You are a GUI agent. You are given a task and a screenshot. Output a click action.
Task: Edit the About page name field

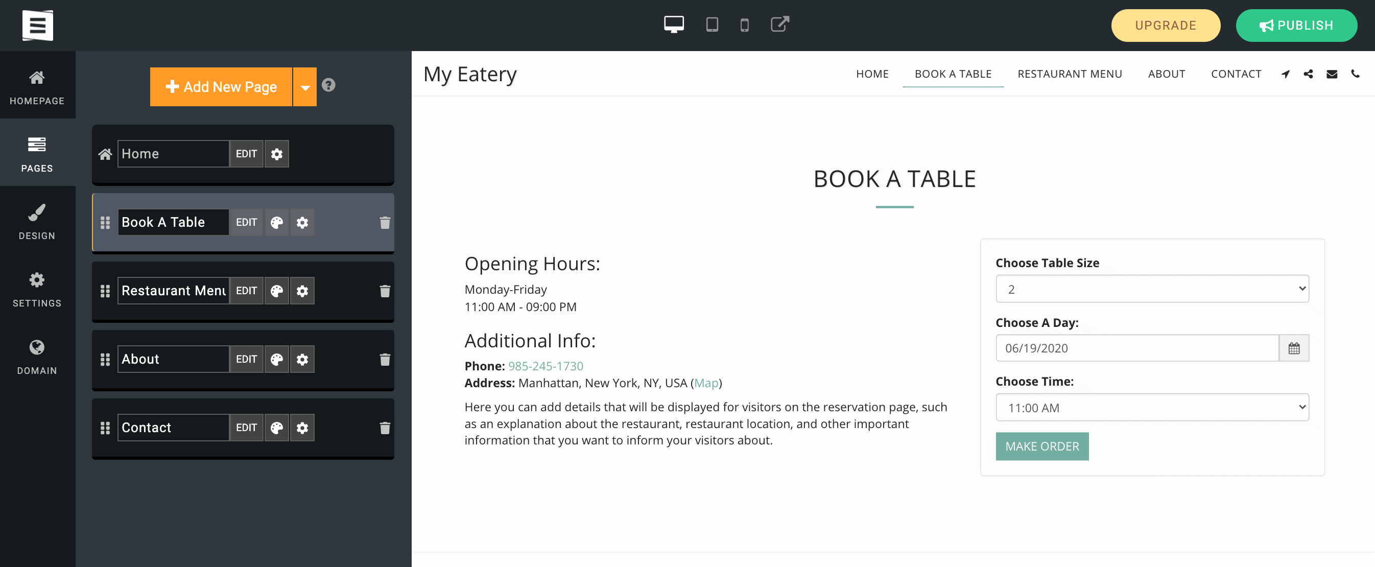pos(173,359)
